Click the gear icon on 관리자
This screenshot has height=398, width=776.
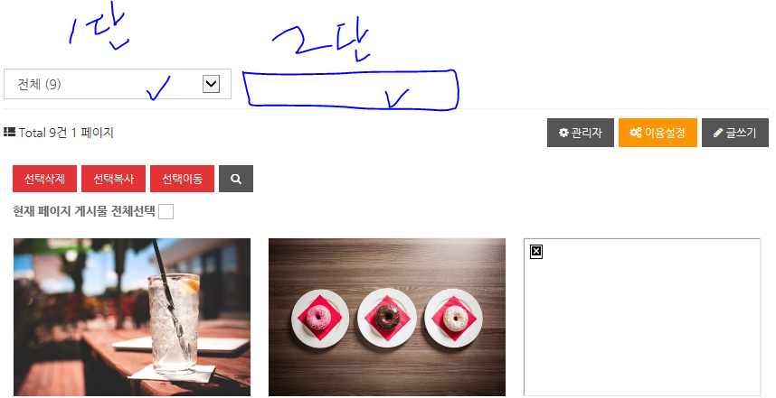point(563,133)
